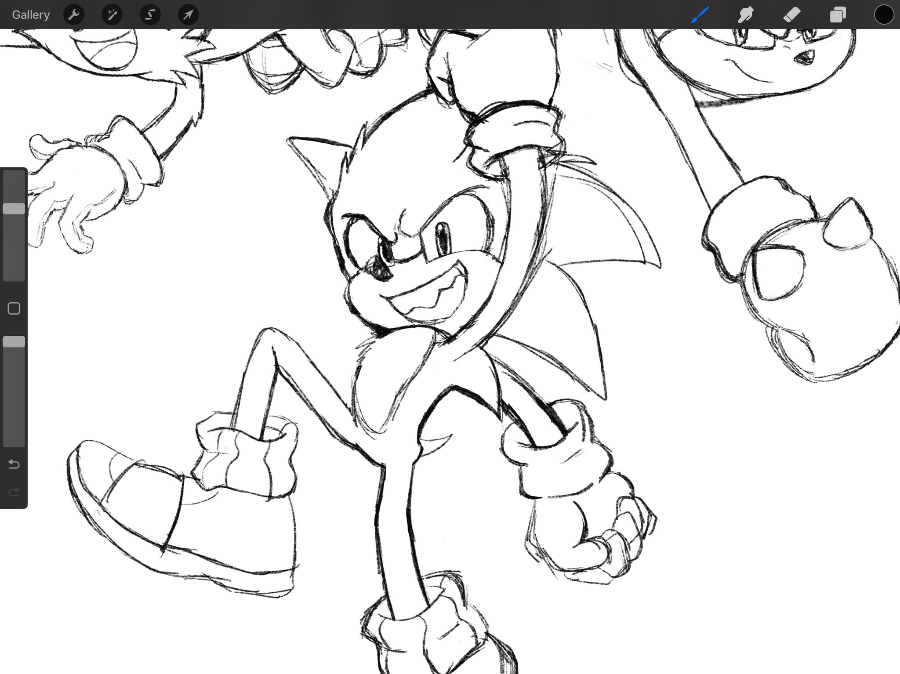This screenshot has height=674, width=900.
Task: Select the Eraser tool
Action: coord(792,15)
